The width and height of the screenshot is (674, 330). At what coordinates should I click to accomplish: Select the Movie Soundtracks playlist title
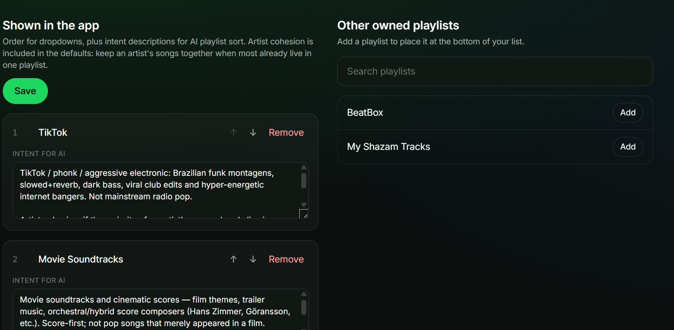(x=81, y=259)
